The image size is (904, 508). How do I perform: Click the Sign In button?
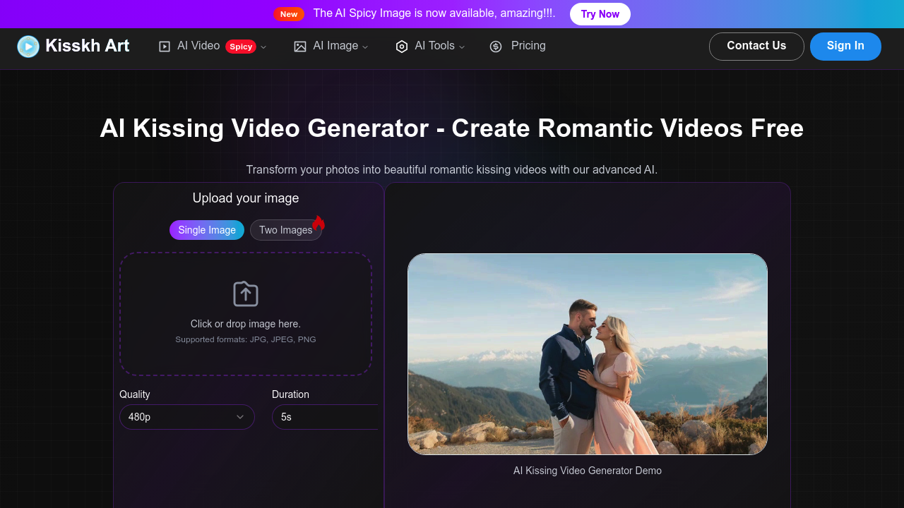click(845, 46)
